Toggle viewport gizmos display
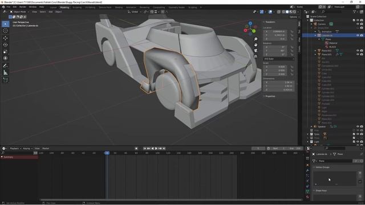The width and height of the screenshot is (365, 205). pyautogui.click(x=262, y=11)
